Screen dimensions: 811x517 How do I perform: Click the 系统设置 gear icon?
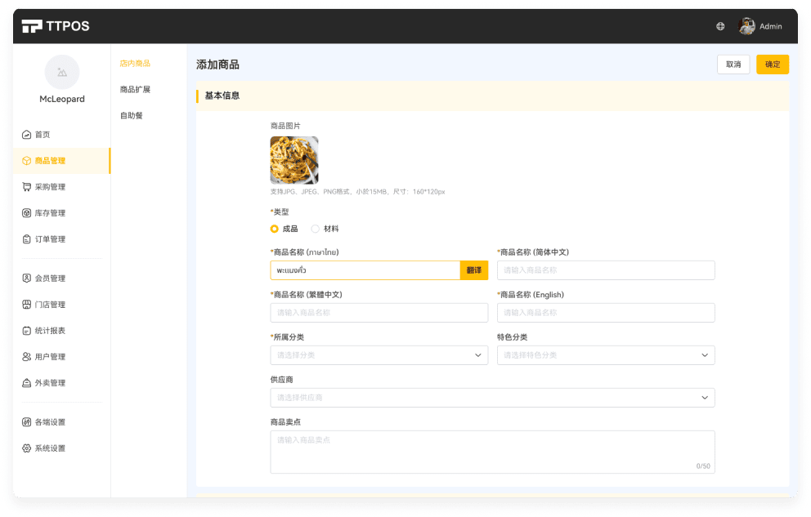pyautogui.click(x=27, y=448)
